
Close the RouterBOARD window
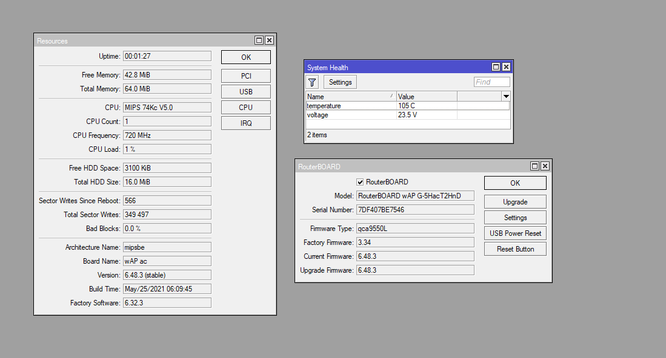coord(545,166)
